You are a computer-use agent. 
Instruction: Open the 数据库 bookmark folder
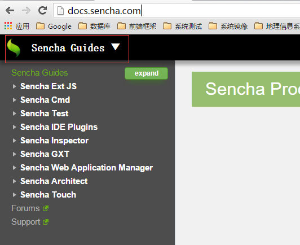(95, 26)
